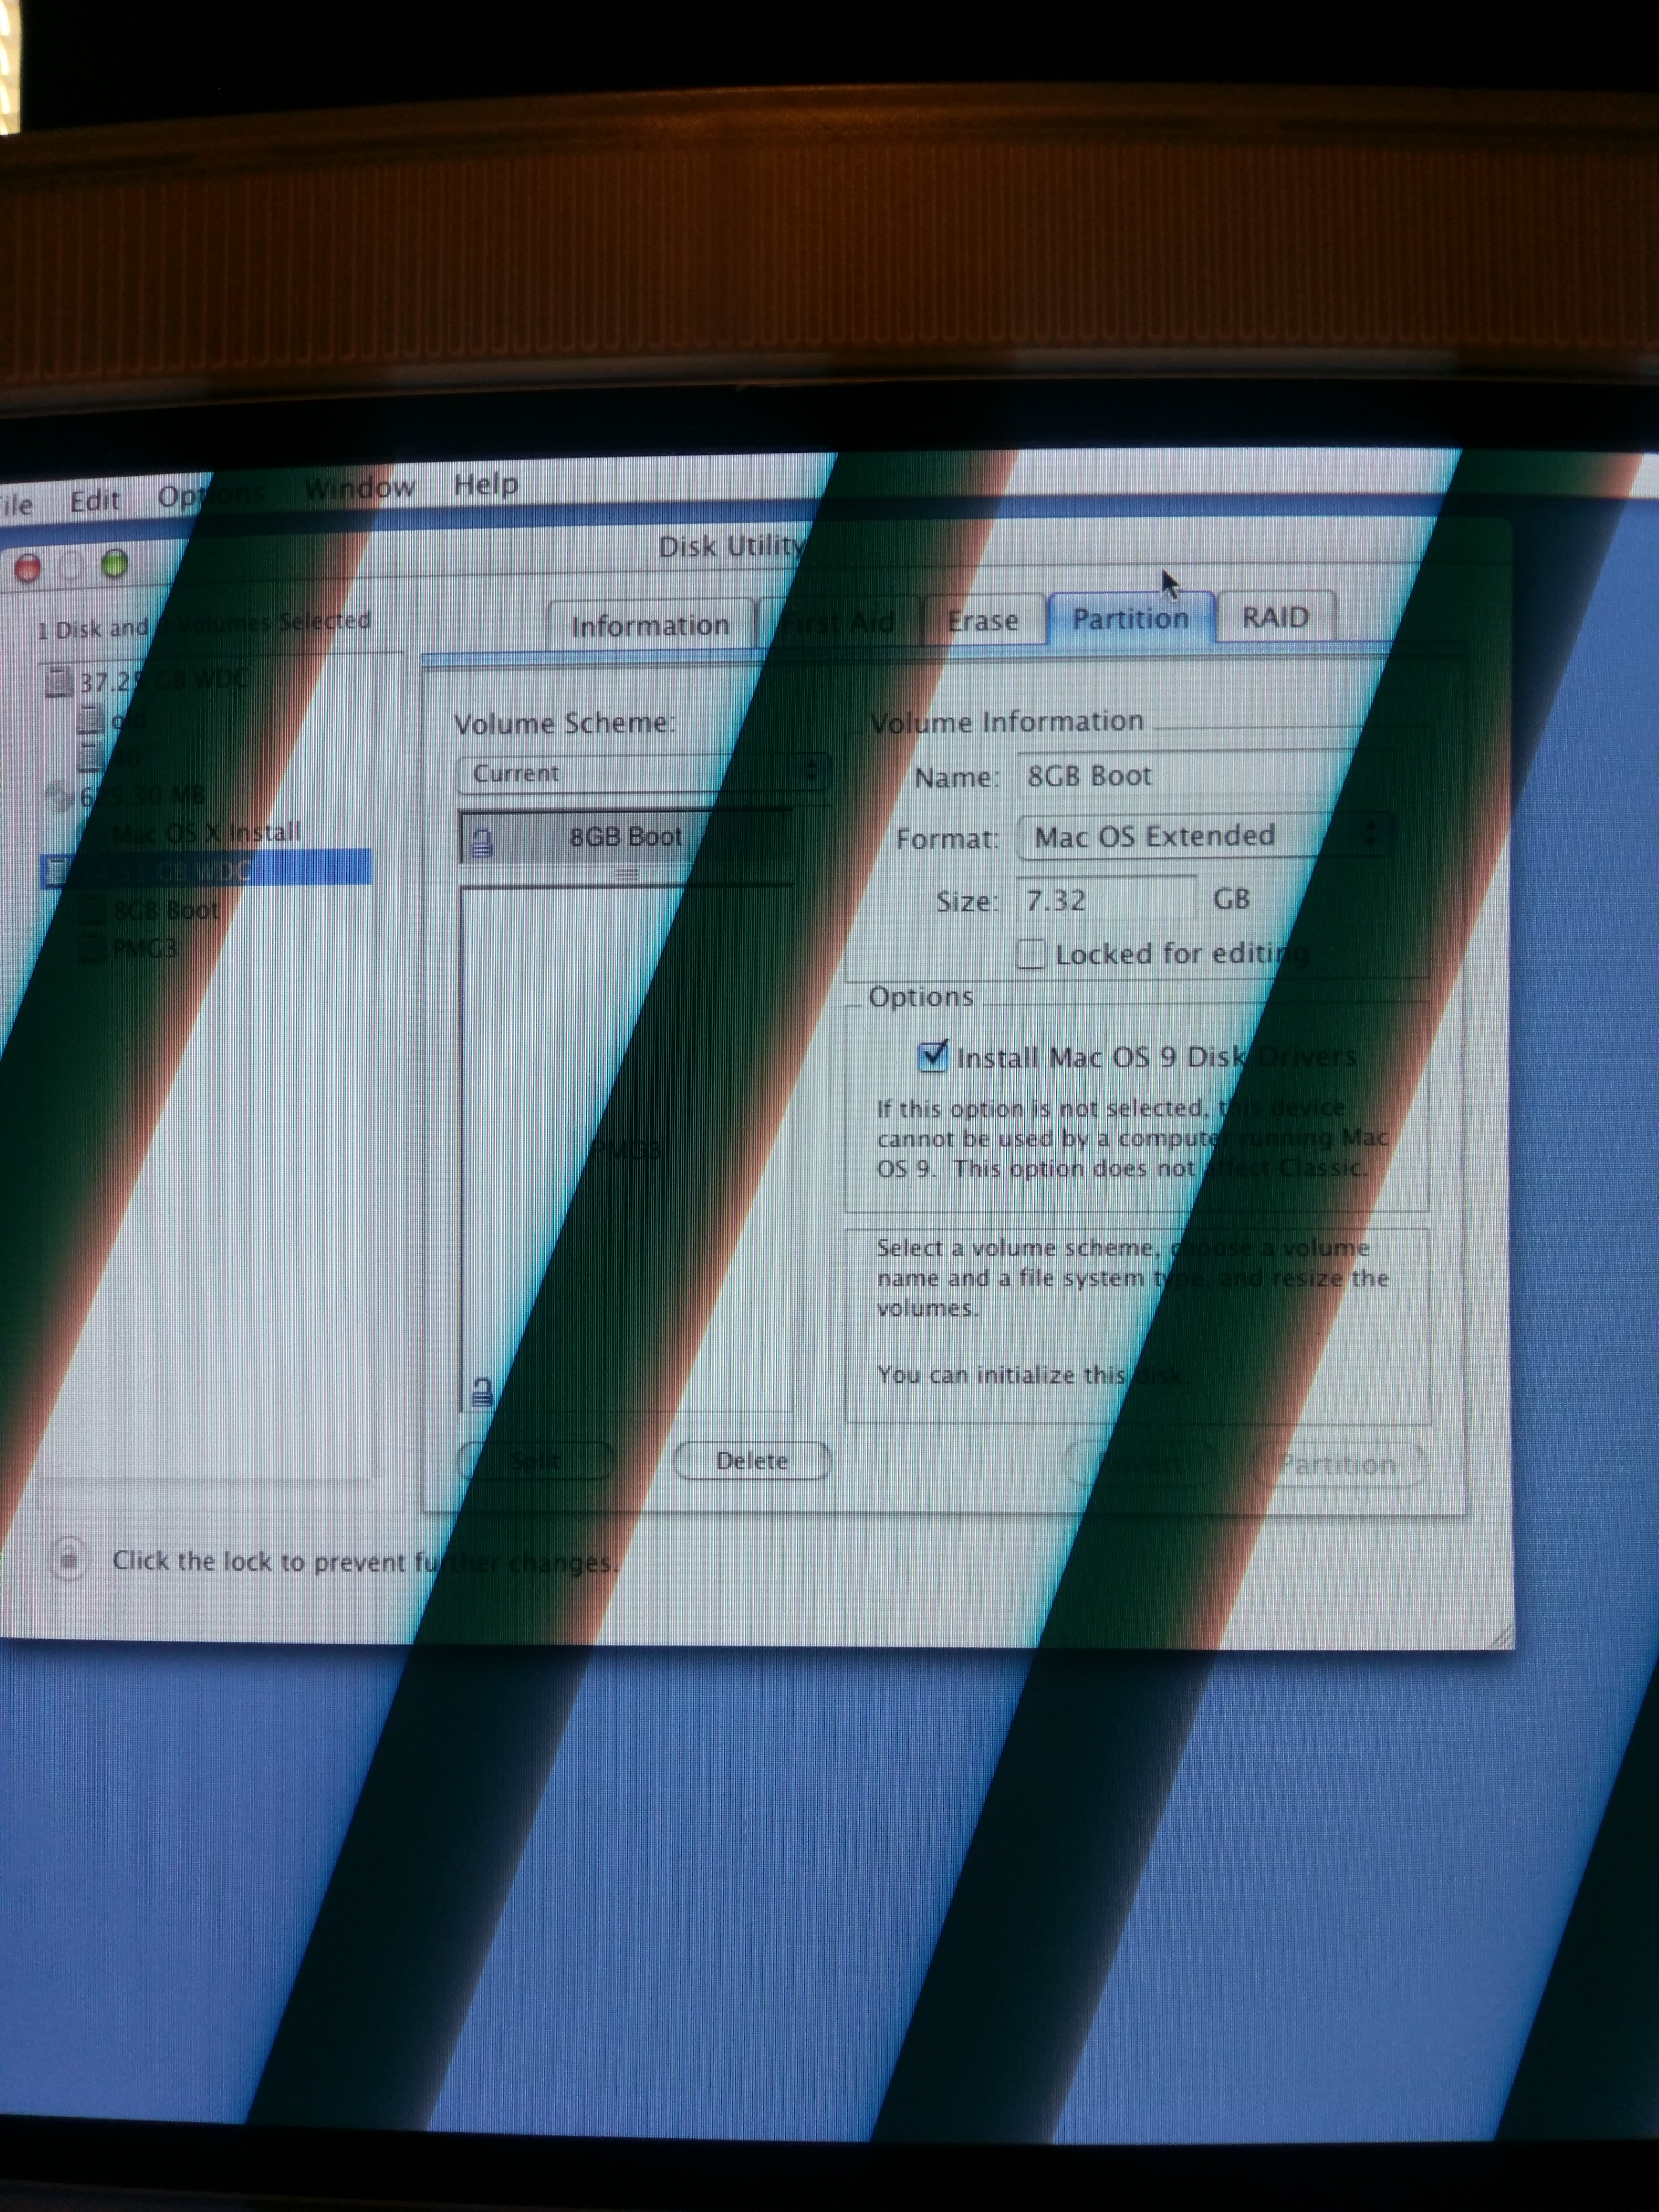1659x2212 pixels.
Task: Switch to the First Aid tab
Action: click(838, 622)
